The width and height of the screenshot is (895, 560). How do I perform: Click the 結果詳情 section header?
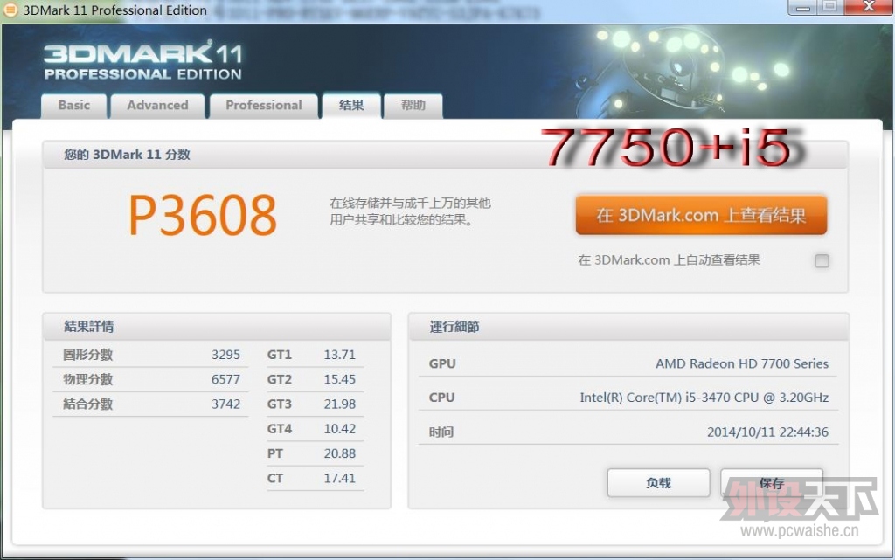89,327
